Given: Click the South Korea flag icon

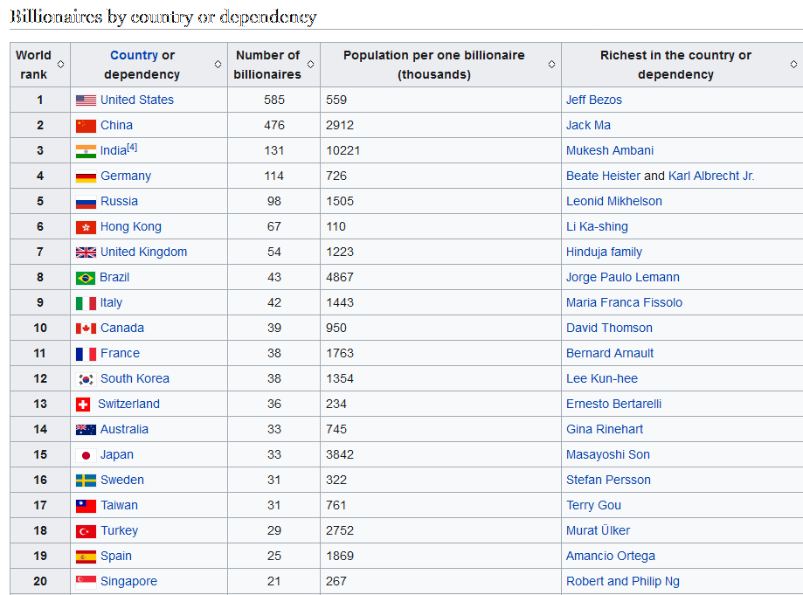Looking at the screenshot, I should (86, 379).
